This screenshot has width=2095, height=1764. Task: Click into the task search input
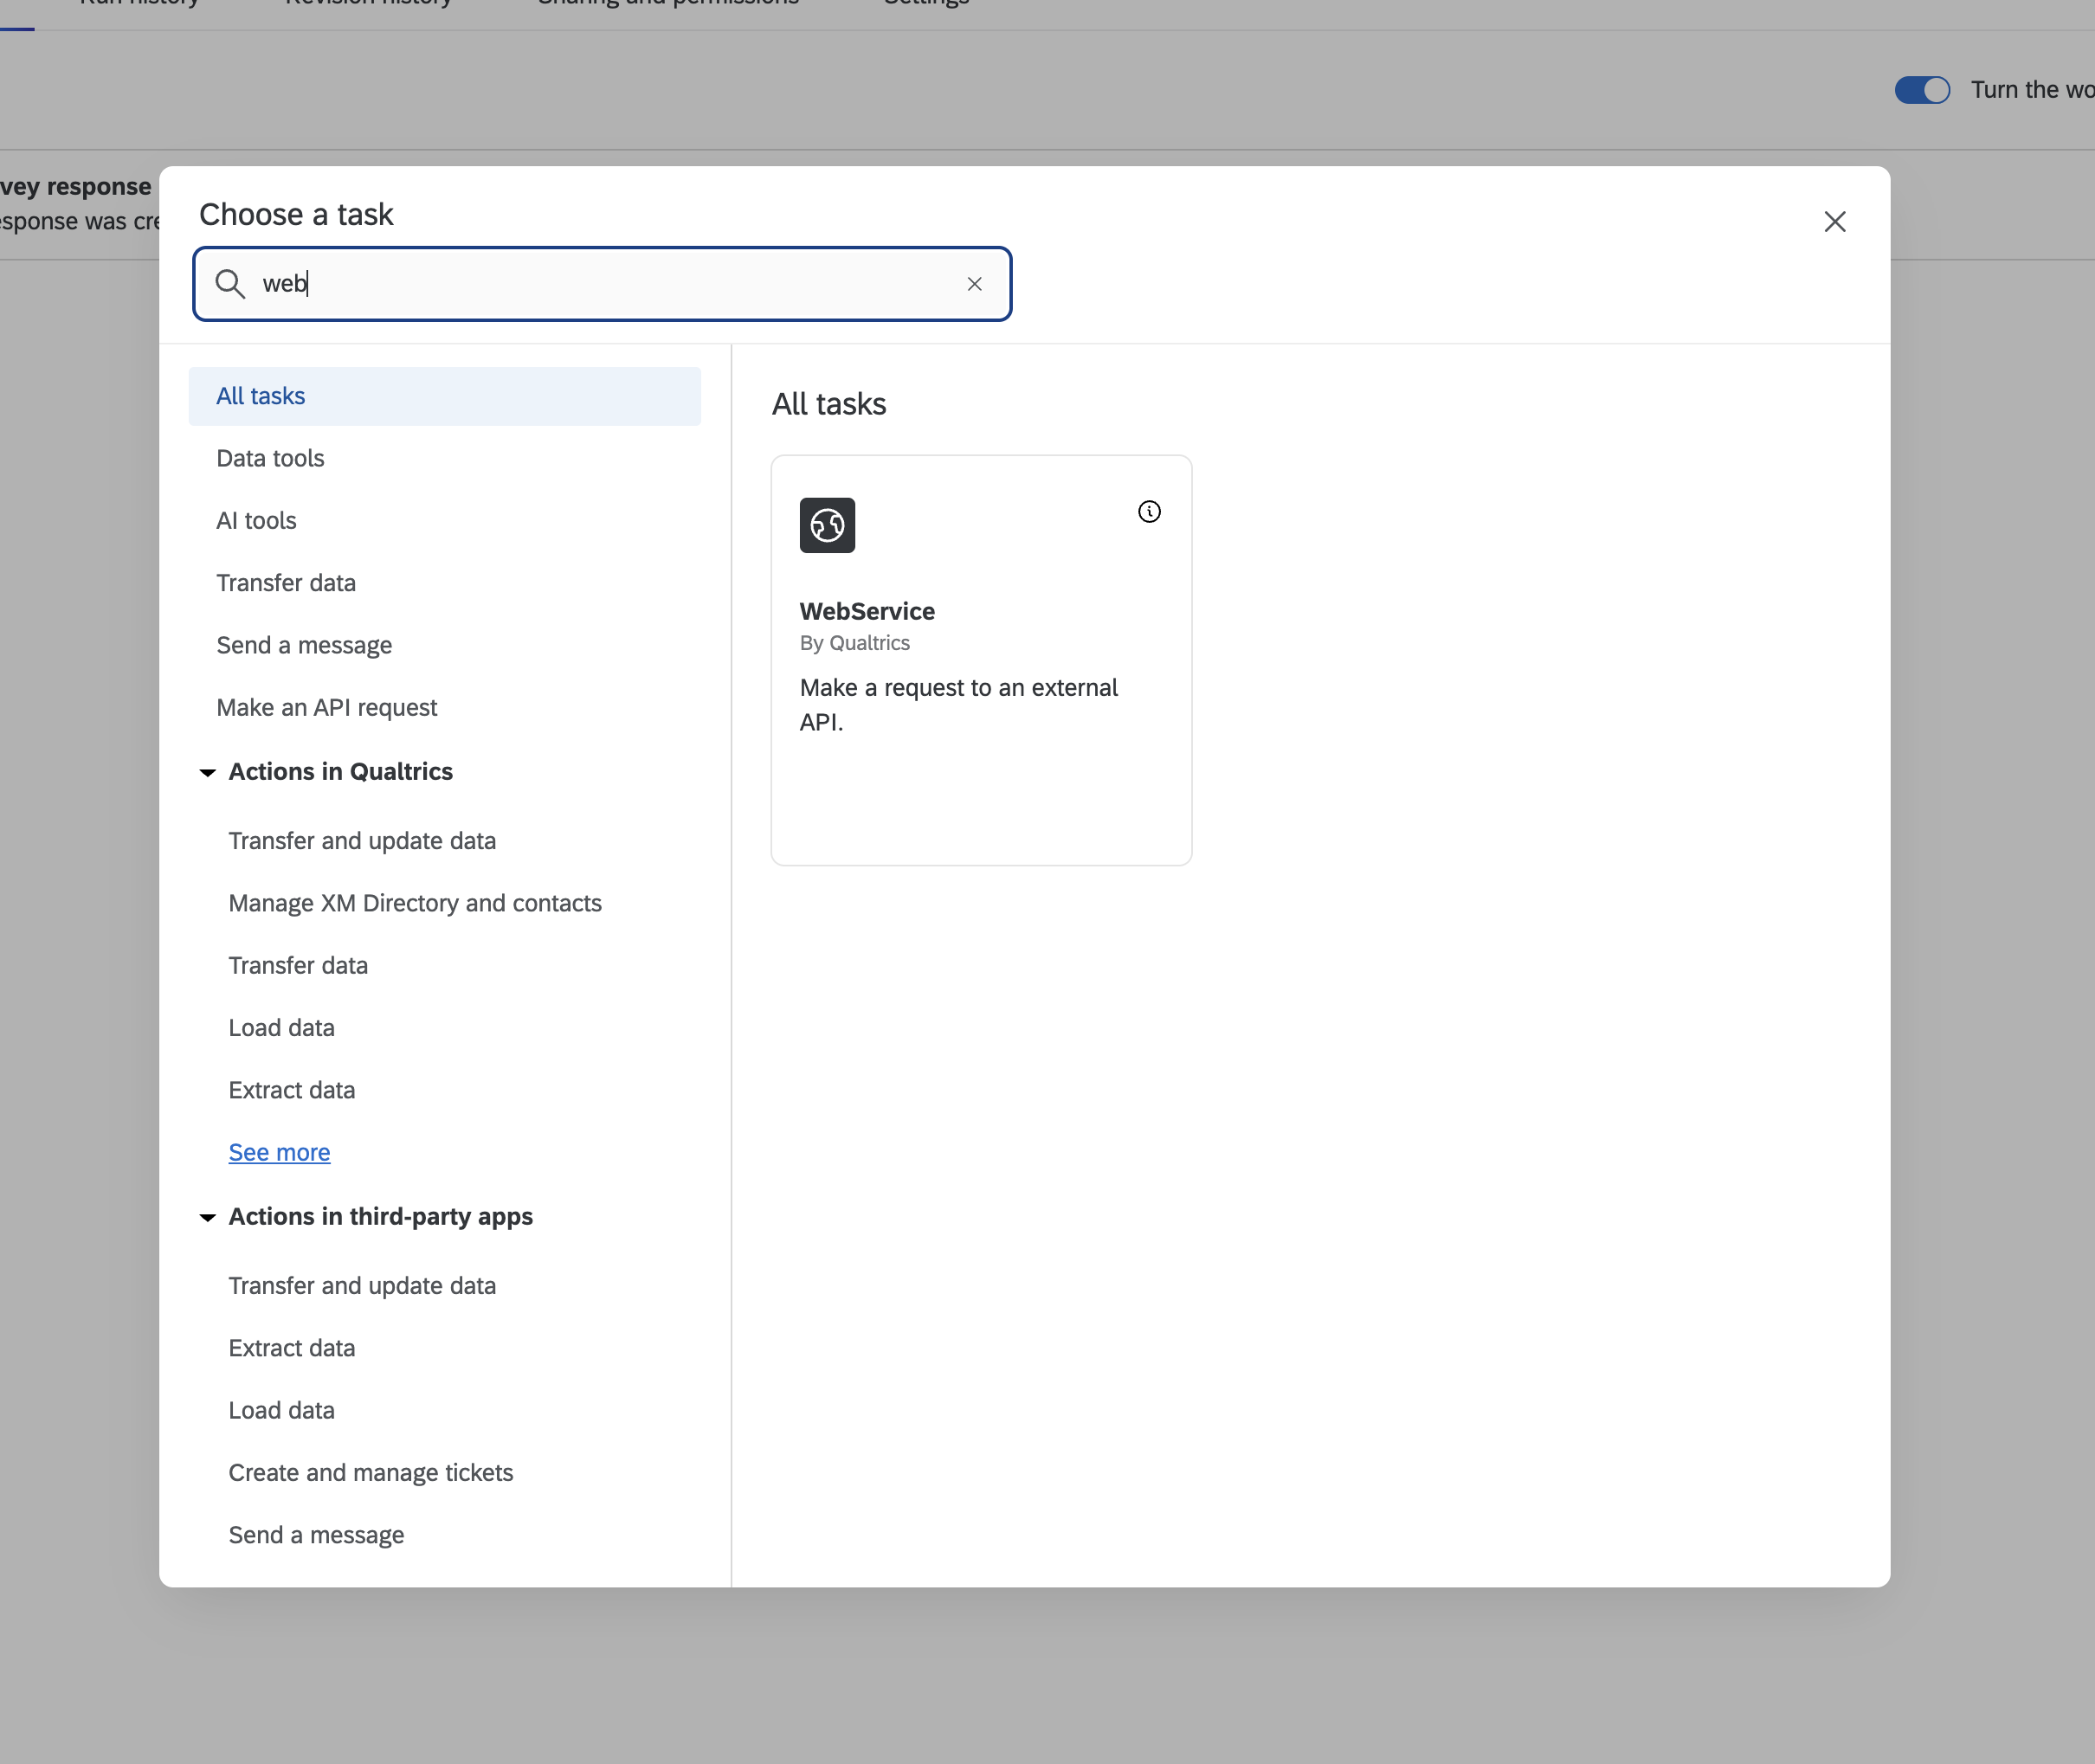tap(600, 284)
